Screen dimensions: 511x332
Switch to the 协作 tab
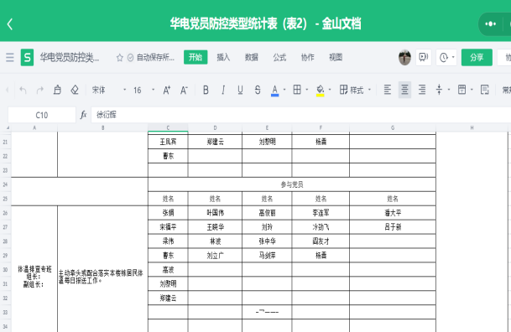coord(308,57)
